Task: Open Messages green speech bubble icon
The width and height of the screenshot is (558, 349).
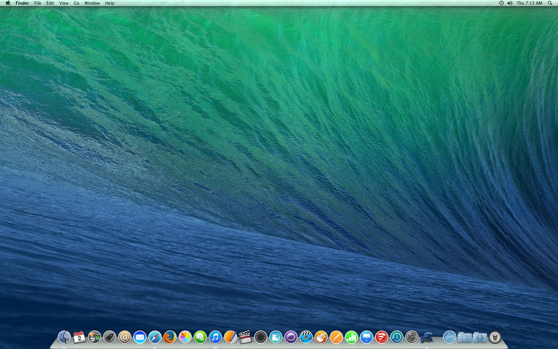Action: click(200, 337)
